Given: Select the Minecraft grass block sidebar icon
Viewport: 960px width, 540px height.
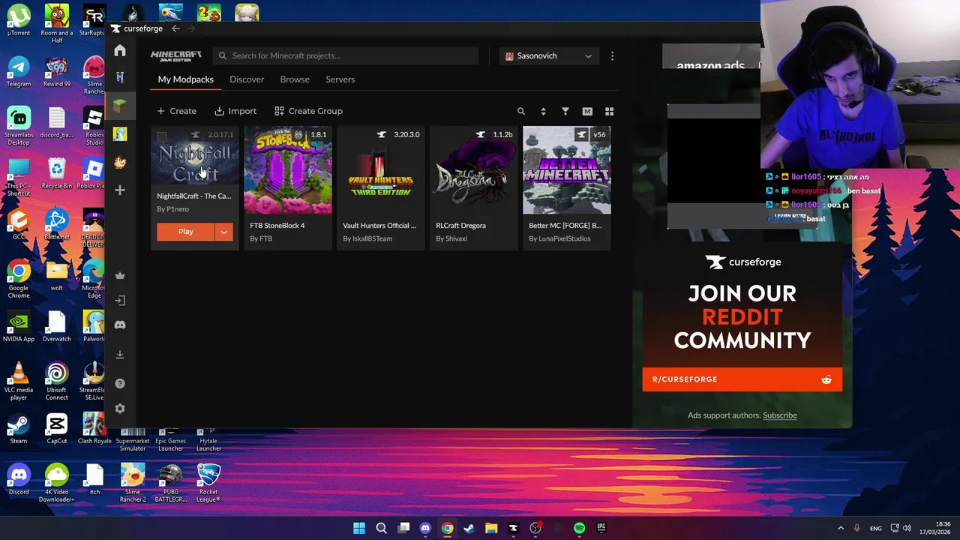Looking at the screenshot, I should tap(120, 106).
